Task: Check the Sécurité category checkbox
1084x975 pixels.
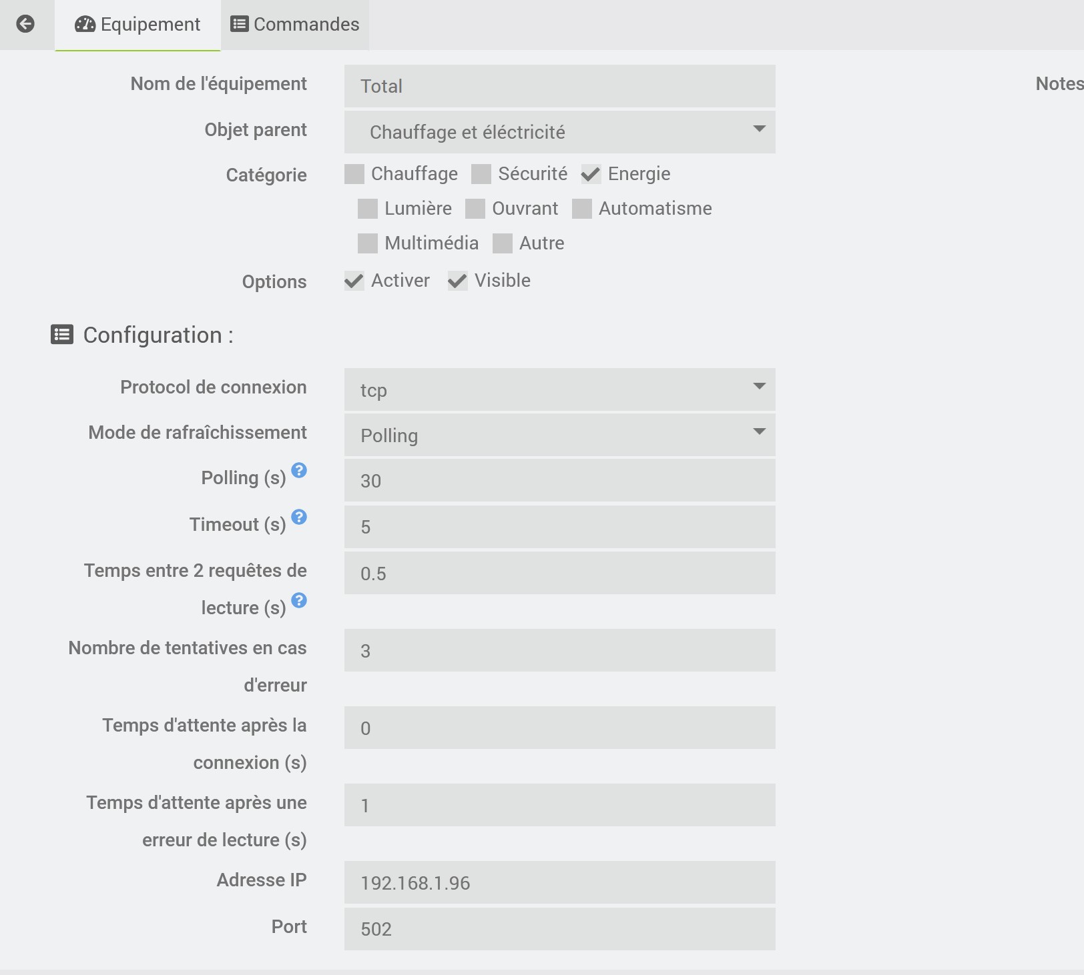Action: pyautogui.click(x=481, y=174)
